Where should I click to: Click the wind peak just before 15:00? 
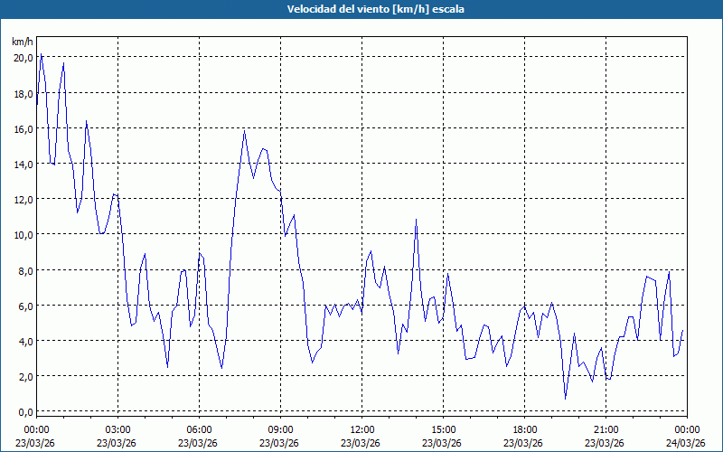click(x=416, y=220)
